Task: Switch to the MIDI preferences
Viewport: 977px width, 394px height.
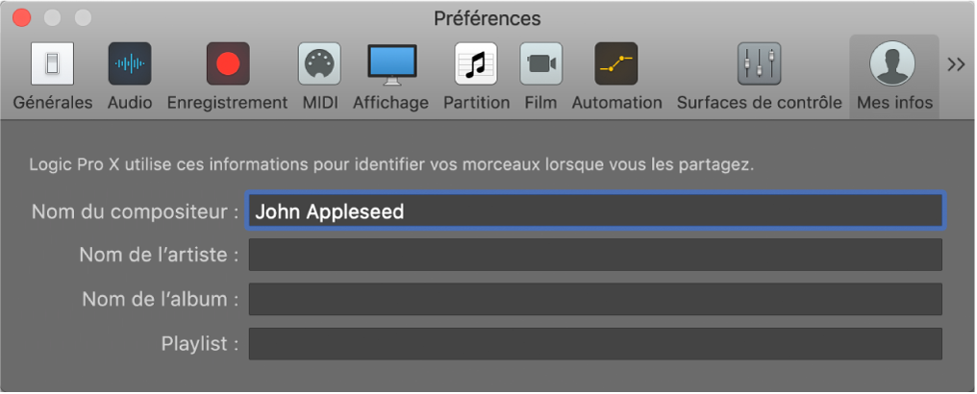Action: (x=320, y=65)
